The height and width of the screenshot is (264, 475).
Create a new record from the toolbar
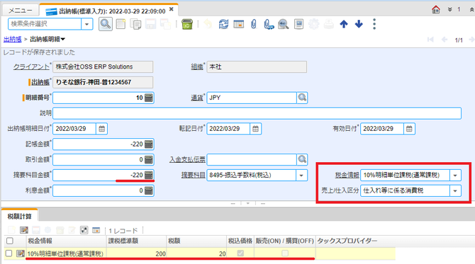point(121,24)
